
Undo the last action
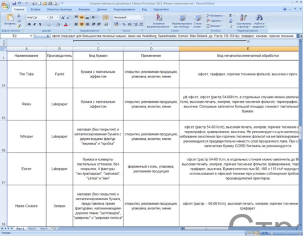tap(19, 3)
